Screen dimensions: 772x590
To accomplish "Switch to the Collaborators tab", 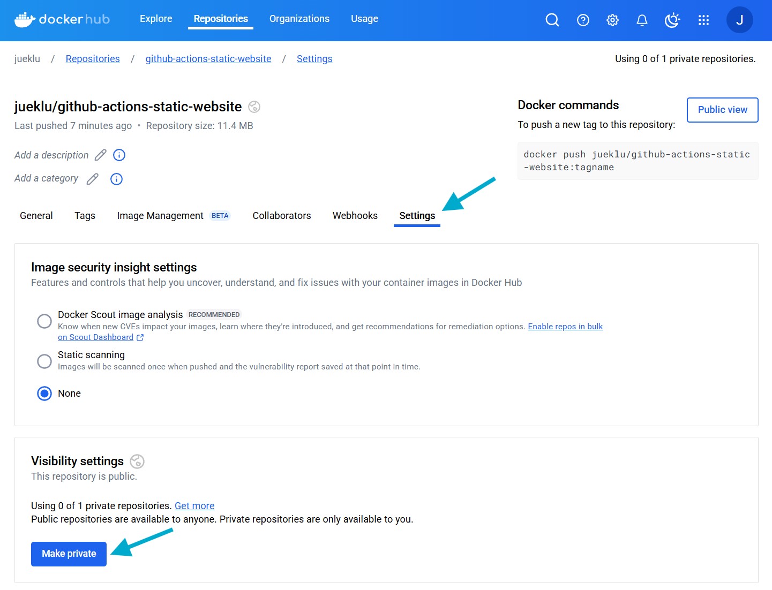I will 282,216.
